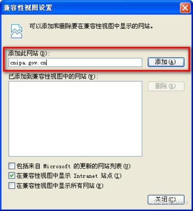Click the label text 包括来自 Microsoft 的更新的网站列表
This screenshot has width=193, height=211.
click(x=74, y=166)
